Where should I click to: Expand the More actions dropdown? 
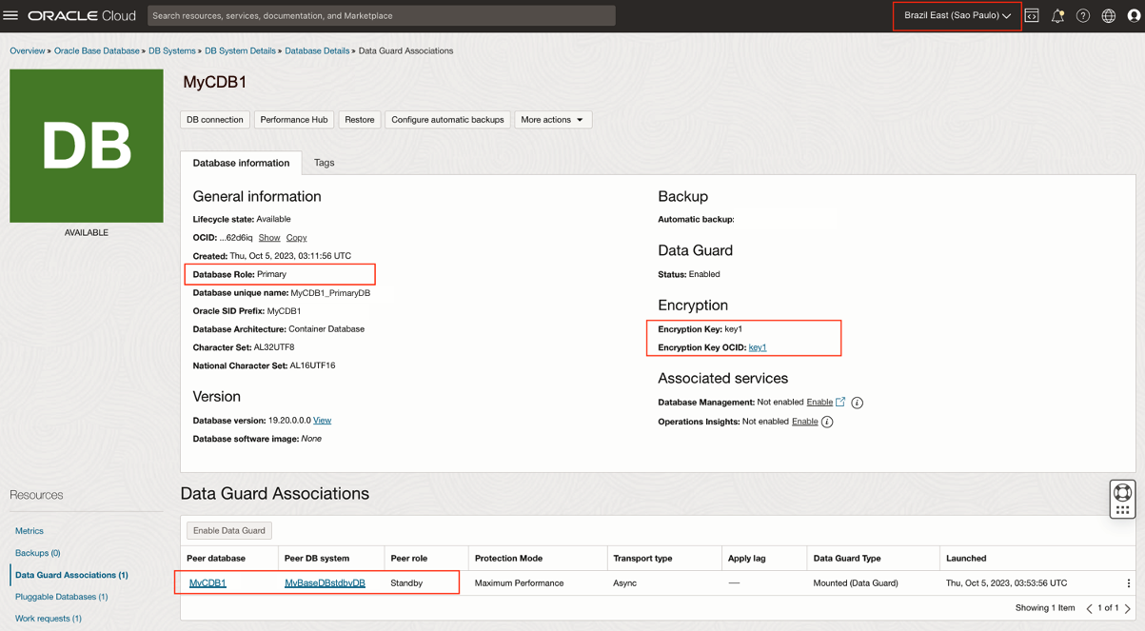(x=552, y=120)
